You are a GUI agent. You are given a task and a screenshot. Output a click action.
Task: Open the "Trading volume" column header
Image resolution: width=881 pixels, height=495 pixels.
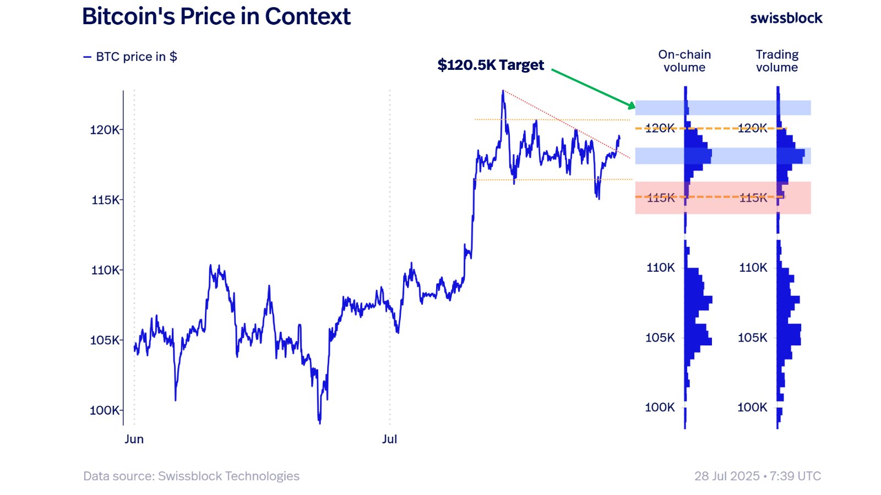777,61
